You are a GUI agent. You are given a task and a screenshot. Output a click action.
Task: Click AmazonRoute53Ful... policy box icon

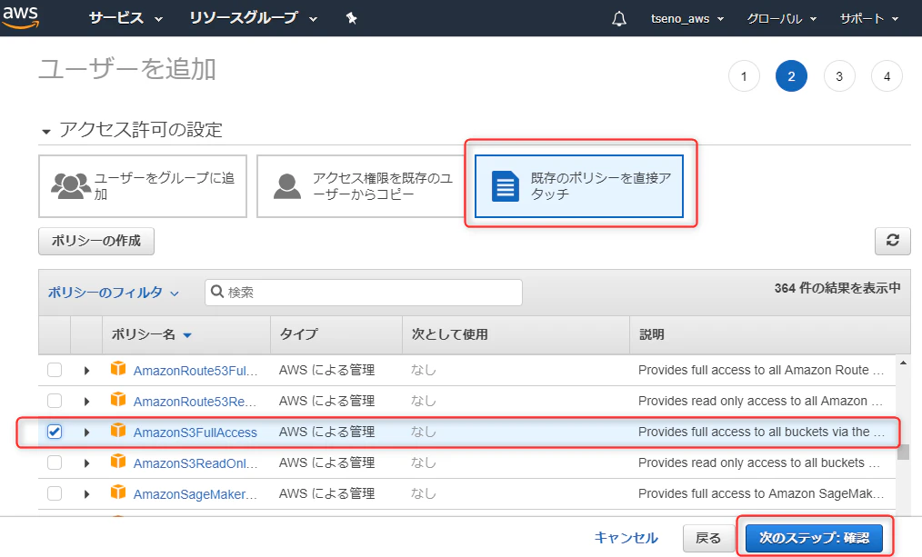pyautogui.click(x=118, y=368)
